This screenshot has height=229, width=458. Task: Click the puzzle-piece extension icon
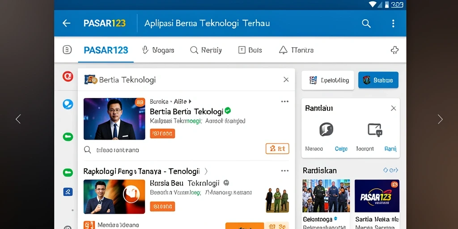pyautogui.click(x=394, y=50)
